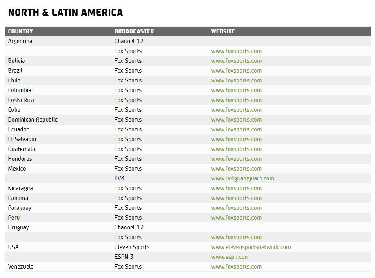Click the Paraguay country name

pyautogui.click(x=20, y=208)
